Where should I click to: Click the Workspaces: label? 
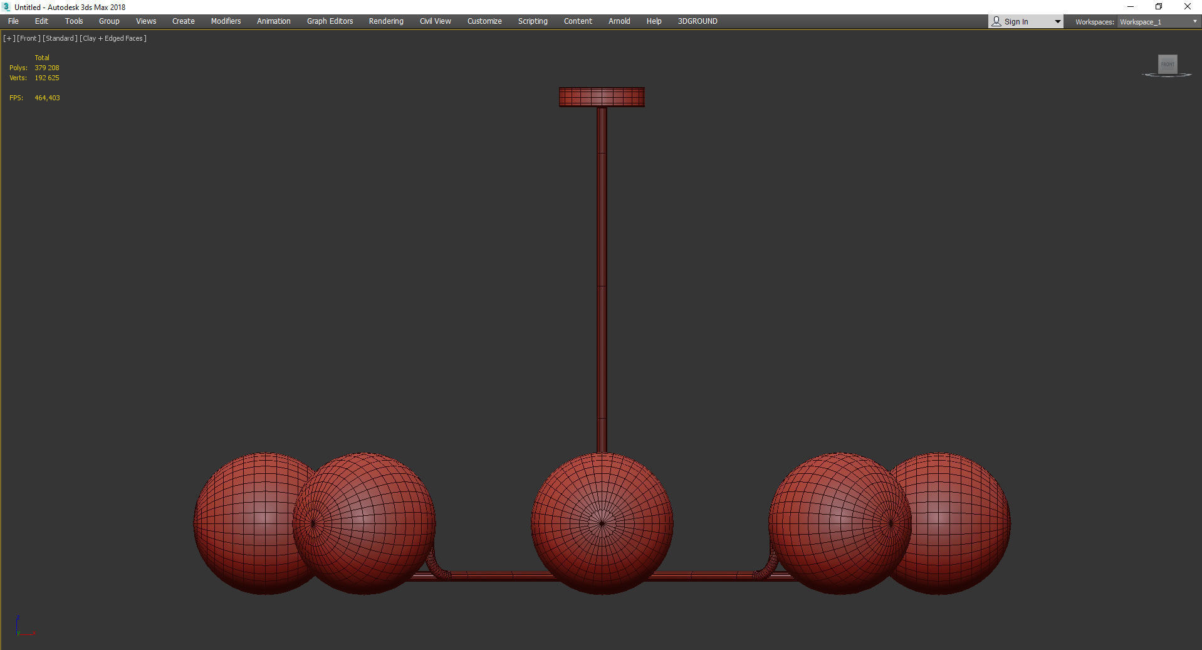point(1094,22)
